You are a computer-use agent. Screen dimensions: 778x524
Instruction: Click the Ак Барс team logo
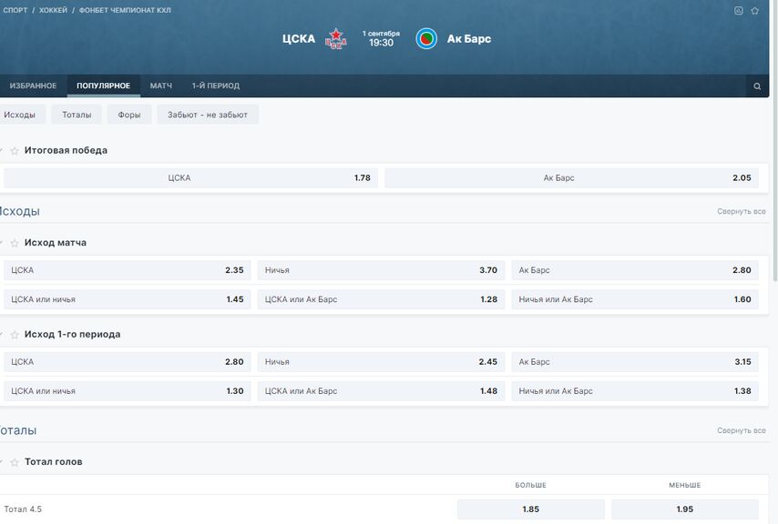pyautogui.click(x=426, y=38)
